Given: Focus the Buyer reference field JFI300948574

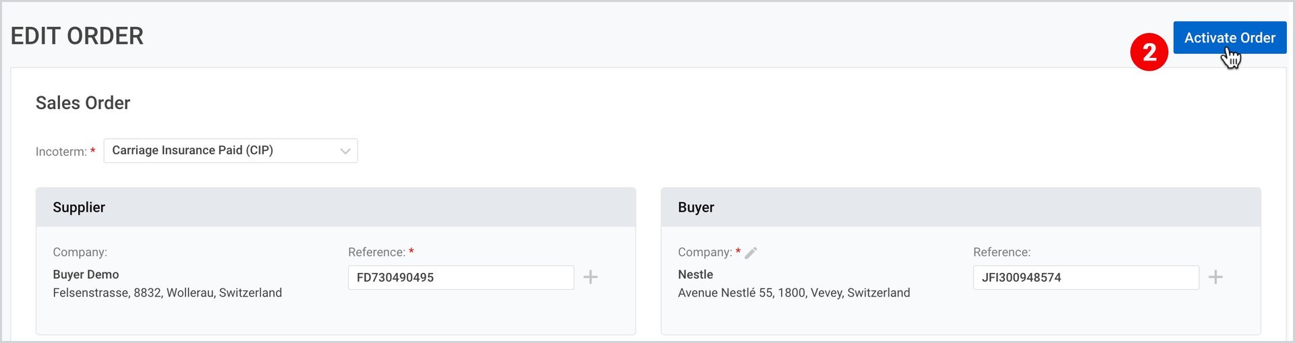Looking at the screenshot, I should pyautogui.click(x=1086, y=278).
